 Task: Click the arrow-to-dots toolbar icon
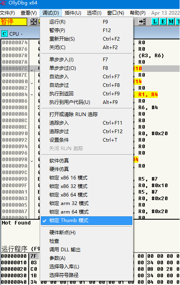(x=142, y=22)
